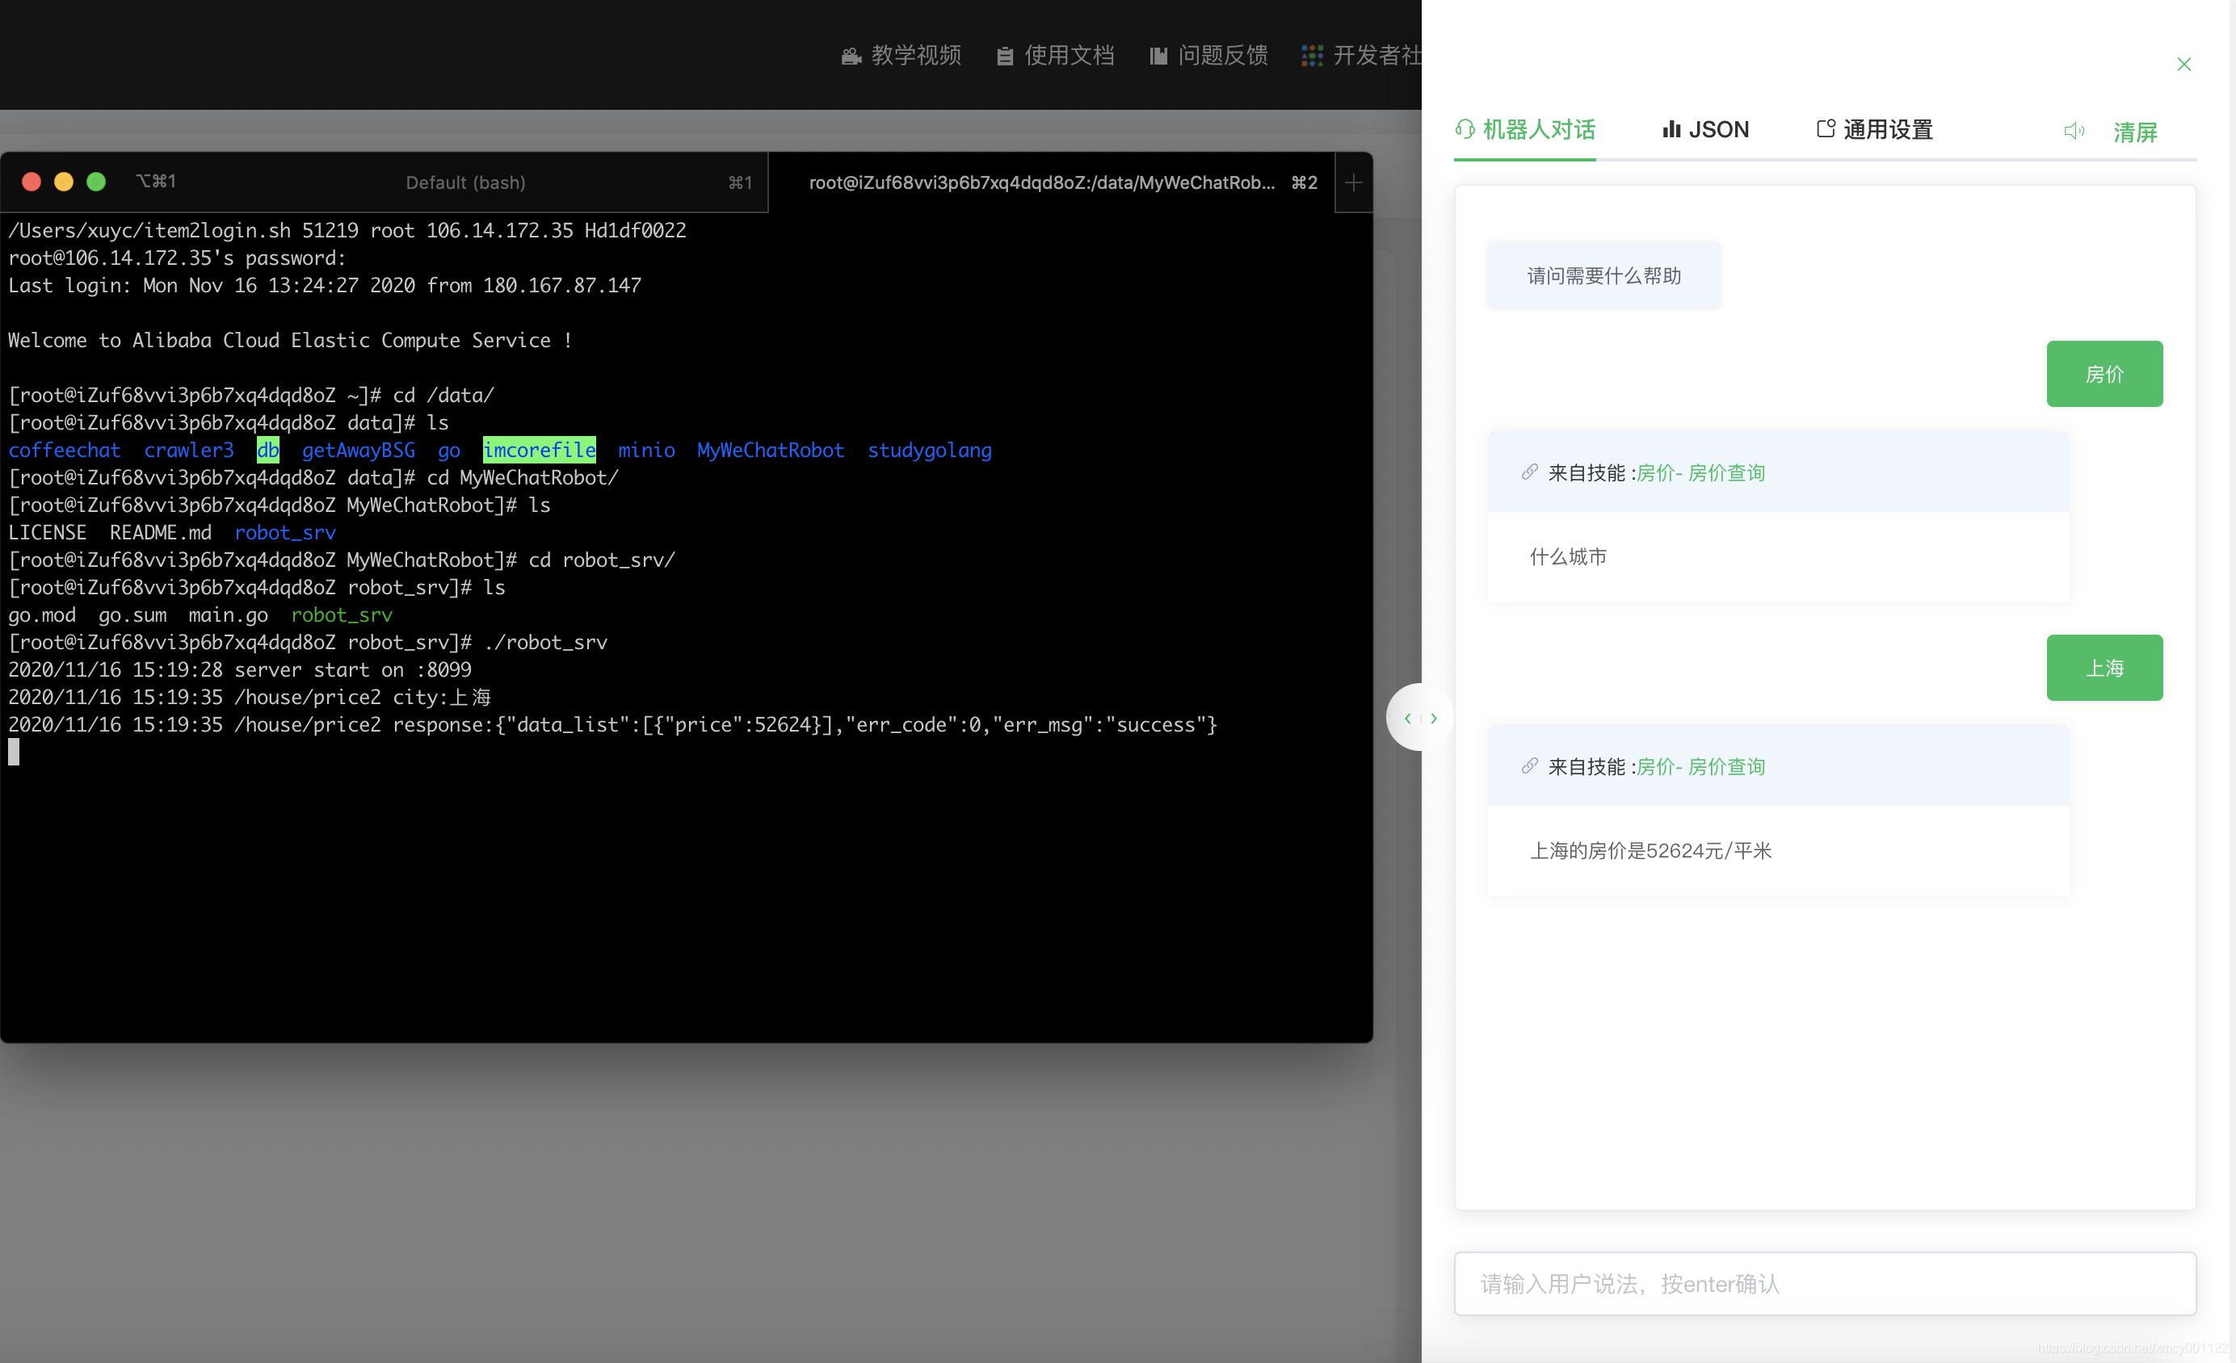Click the green 房价 message bubble
Viewport: 2236px width, 1363px height.
click(2104, 374)
